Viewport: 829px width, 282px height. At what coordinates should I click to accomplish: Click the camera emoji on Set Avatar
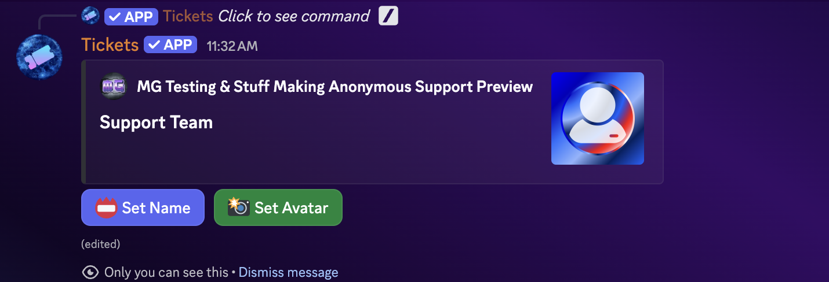coord(238,207)
